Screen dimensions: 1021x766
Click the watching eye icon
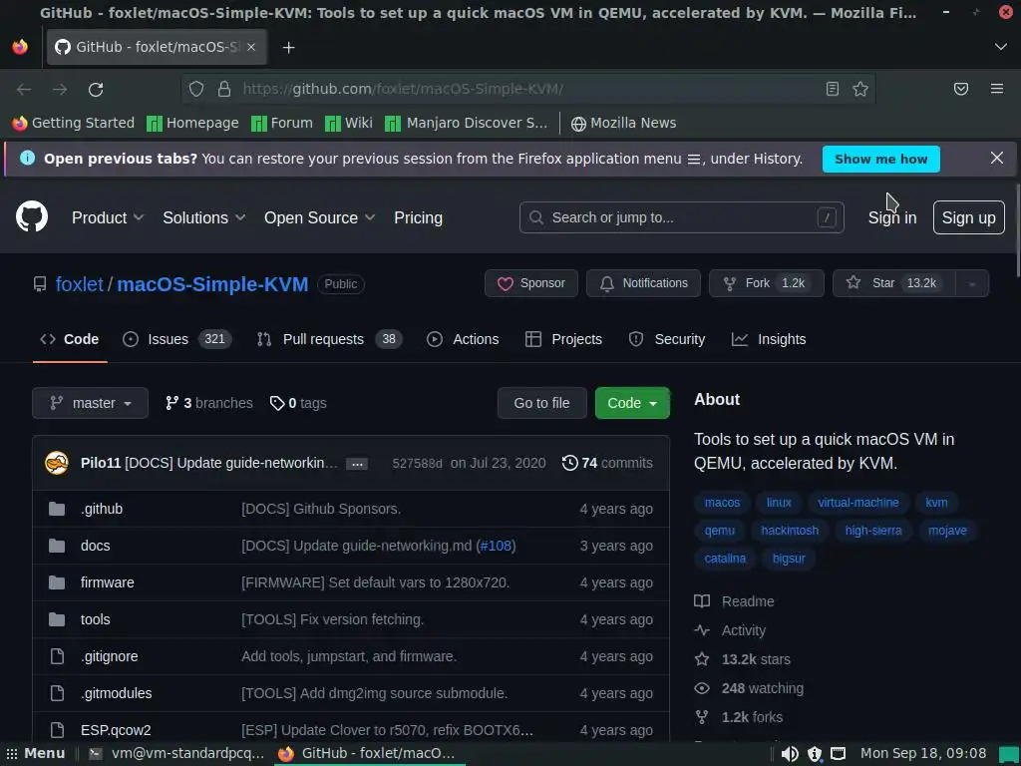pos(702,688)
